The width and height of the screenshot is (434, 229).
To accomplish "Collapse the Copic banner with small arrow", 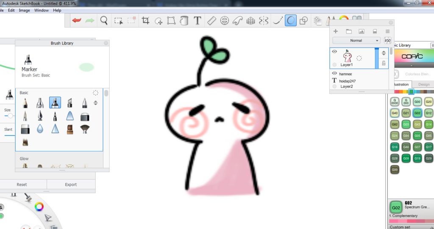I will click(411, 65).
